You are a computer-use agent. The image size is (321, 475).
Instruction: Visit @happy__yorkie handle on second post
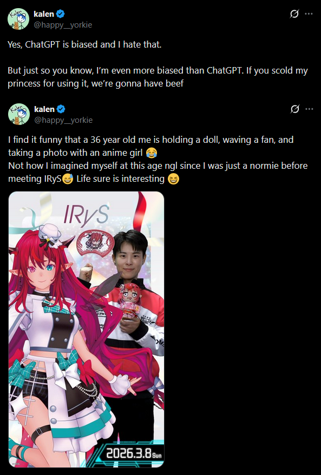pyautogui.click(x=63, y=120)
